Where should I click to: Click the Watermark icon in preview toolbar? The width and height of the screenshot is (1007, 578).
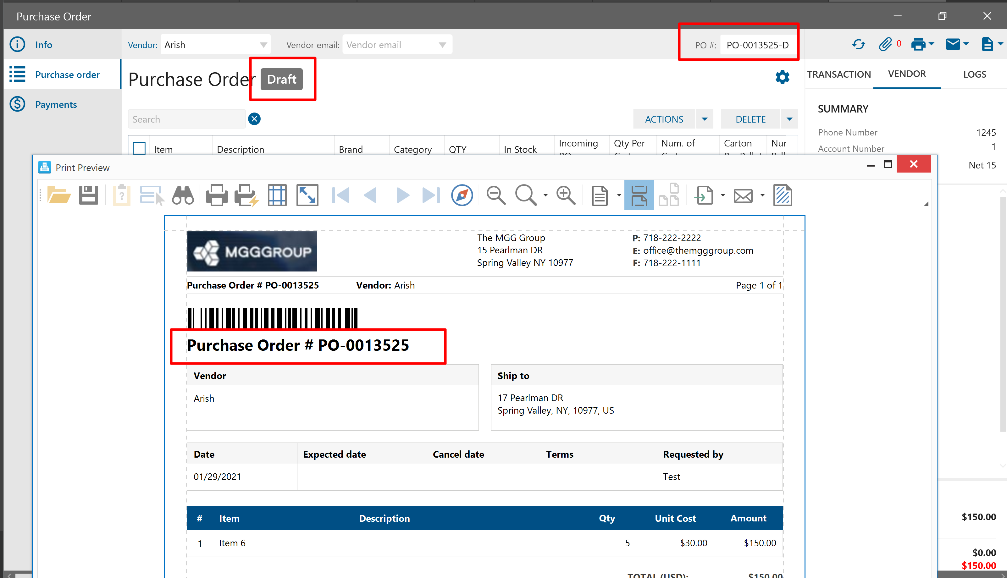coord(782,195)
